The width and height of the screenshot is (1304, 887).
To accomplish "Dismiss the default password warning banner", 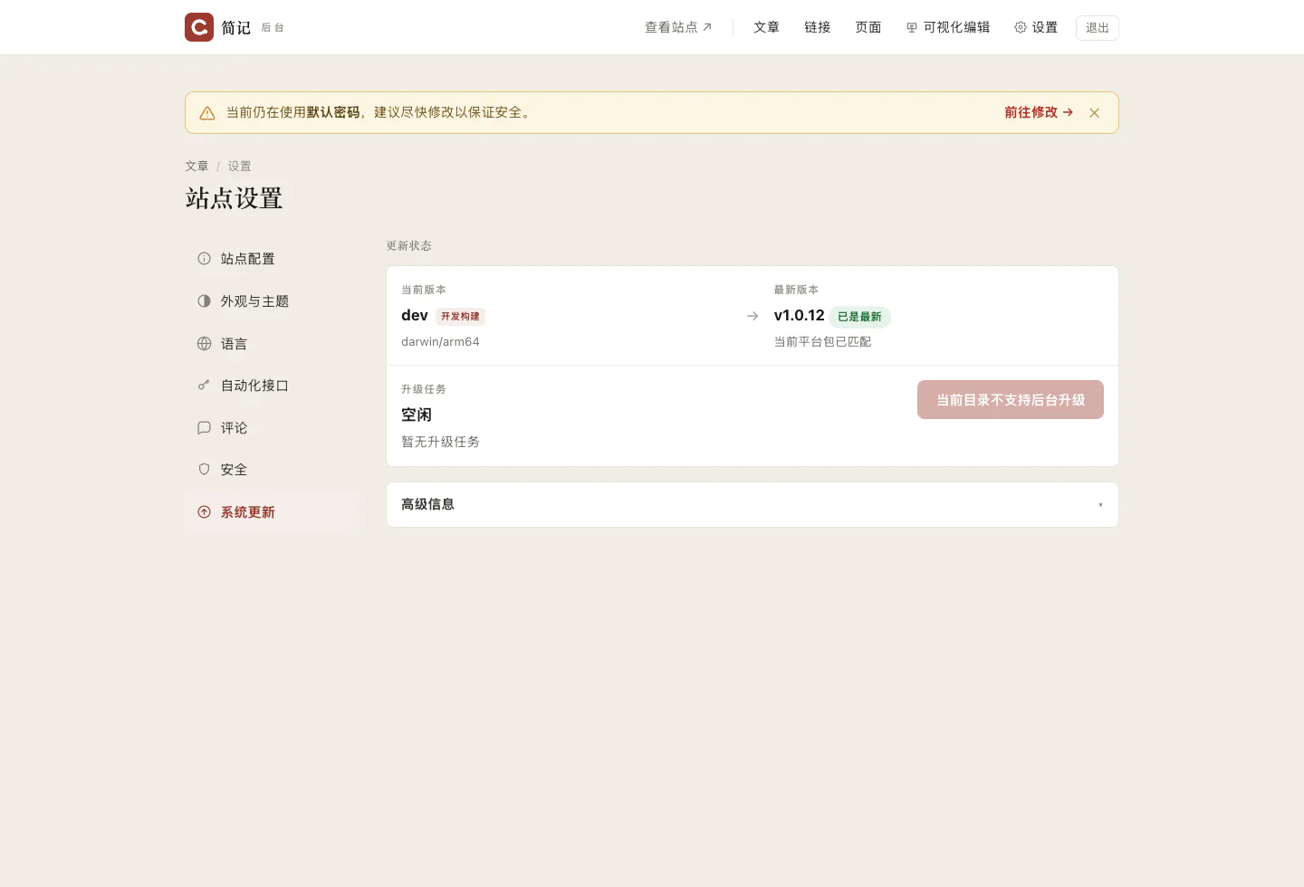I will (x=1094, y=113).
